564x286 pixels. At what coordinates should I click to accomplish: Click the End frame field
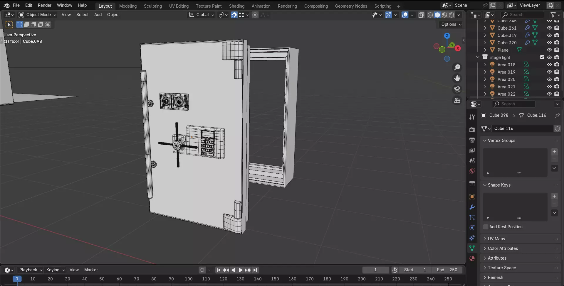(x=447, y=270)
